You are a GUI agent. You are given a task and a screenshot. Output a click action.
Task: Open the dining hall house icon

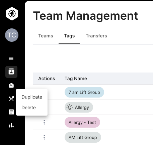11,86
